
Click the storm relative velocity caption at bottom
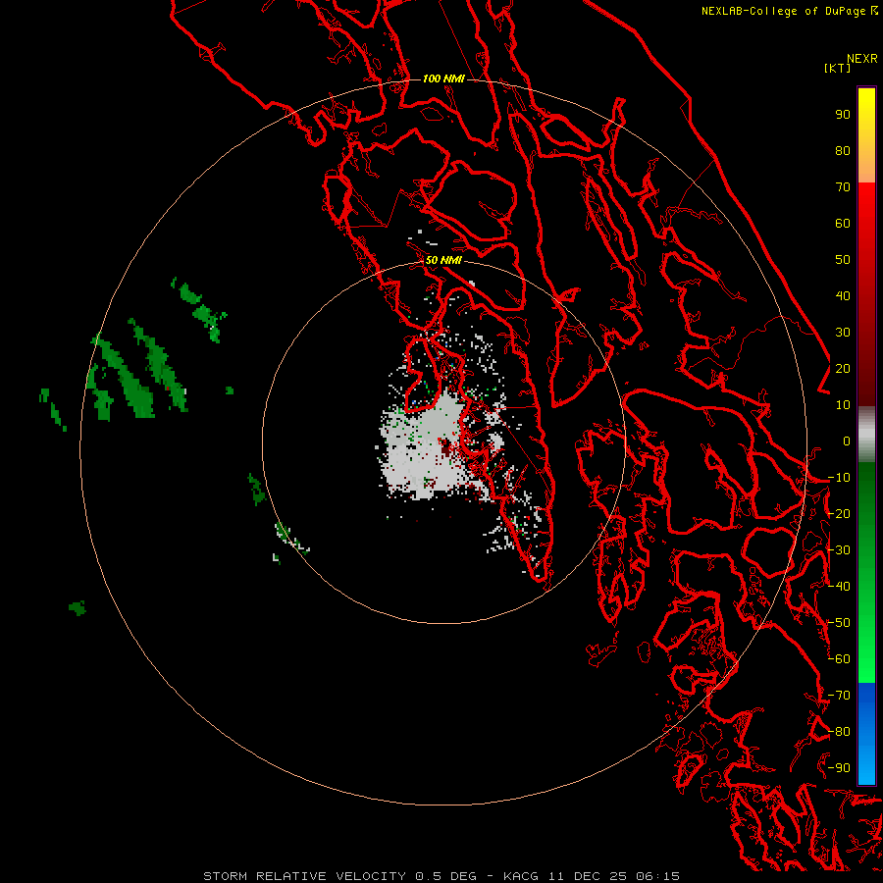(441, 876)
